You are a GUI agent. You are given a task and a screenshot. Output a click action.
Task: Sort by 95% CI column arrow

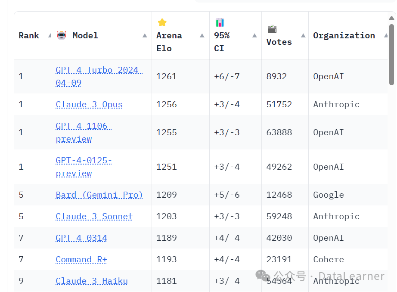click(x=254, y=36)
